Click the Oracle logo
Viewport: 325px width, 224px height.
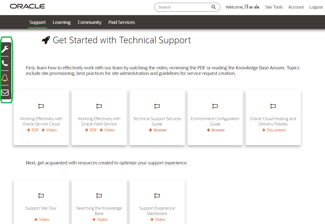click(x=27, y=6)
